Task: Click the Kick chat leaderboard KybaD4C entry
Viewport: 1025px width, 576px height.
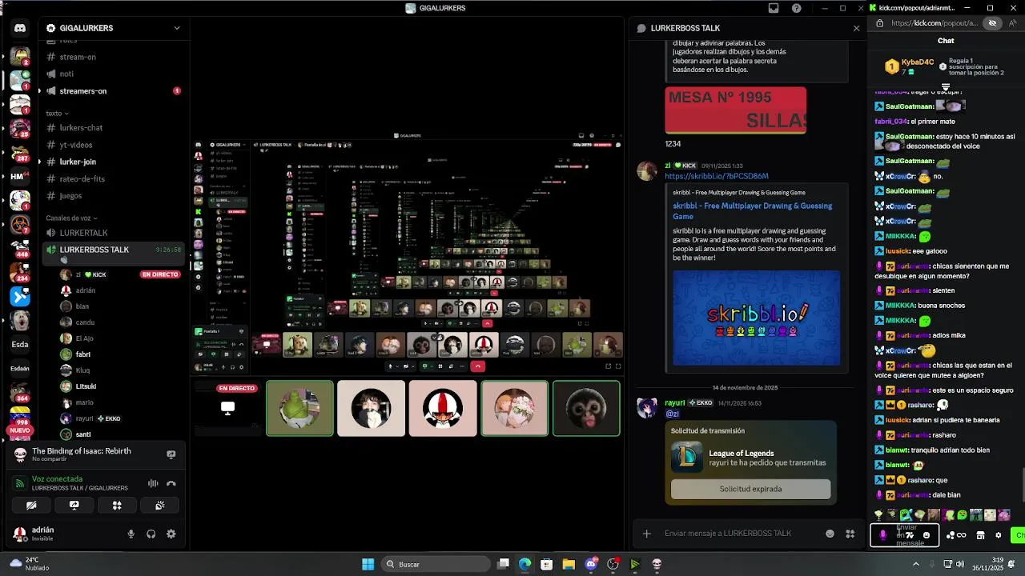Action: pos(909,66)
